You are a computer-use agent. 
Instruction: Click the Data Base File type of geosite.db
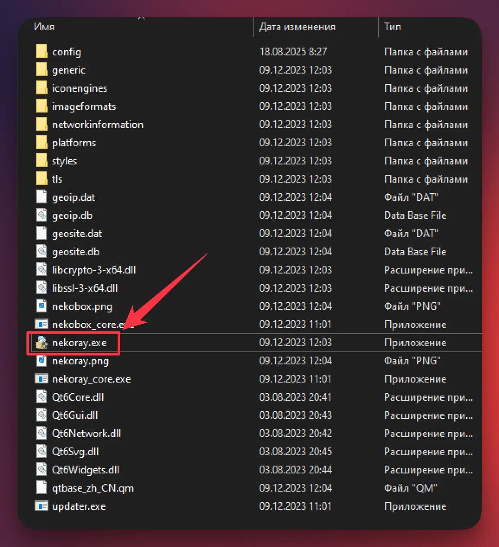[415, 251]
